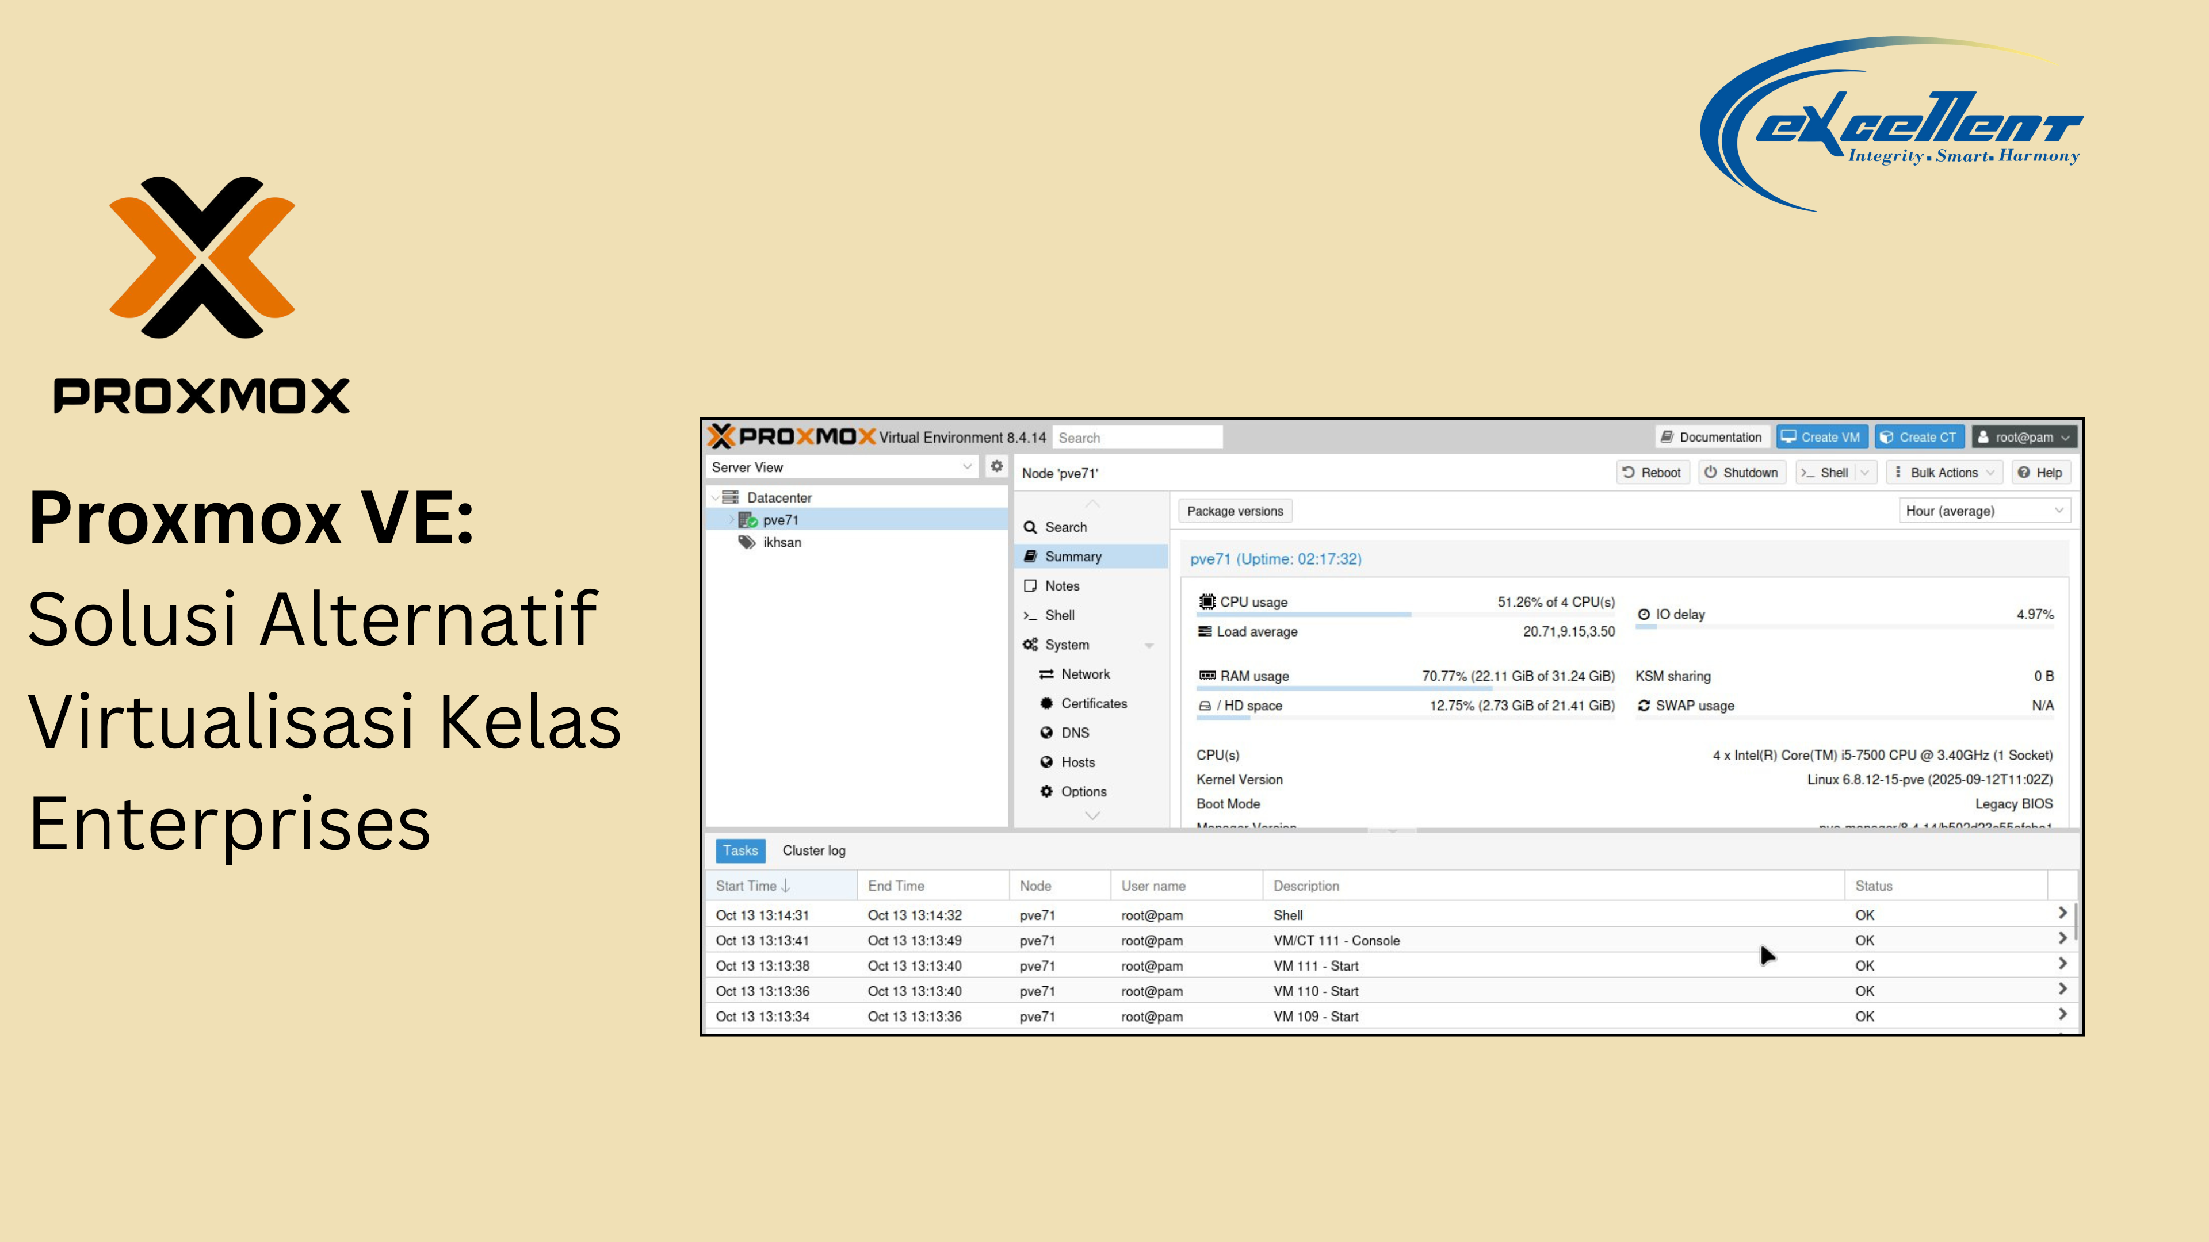Screen dimensions: 2209x1242
Task: Click the Create VM button
Action: pos(1821,437)
